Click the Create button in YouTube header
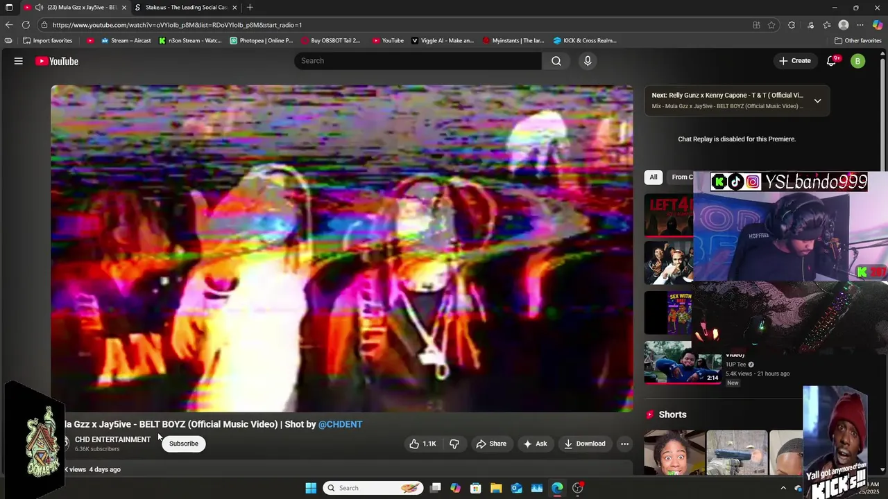Image resolution: width=888 pixels, height=499 pixels. pos(795,61)
